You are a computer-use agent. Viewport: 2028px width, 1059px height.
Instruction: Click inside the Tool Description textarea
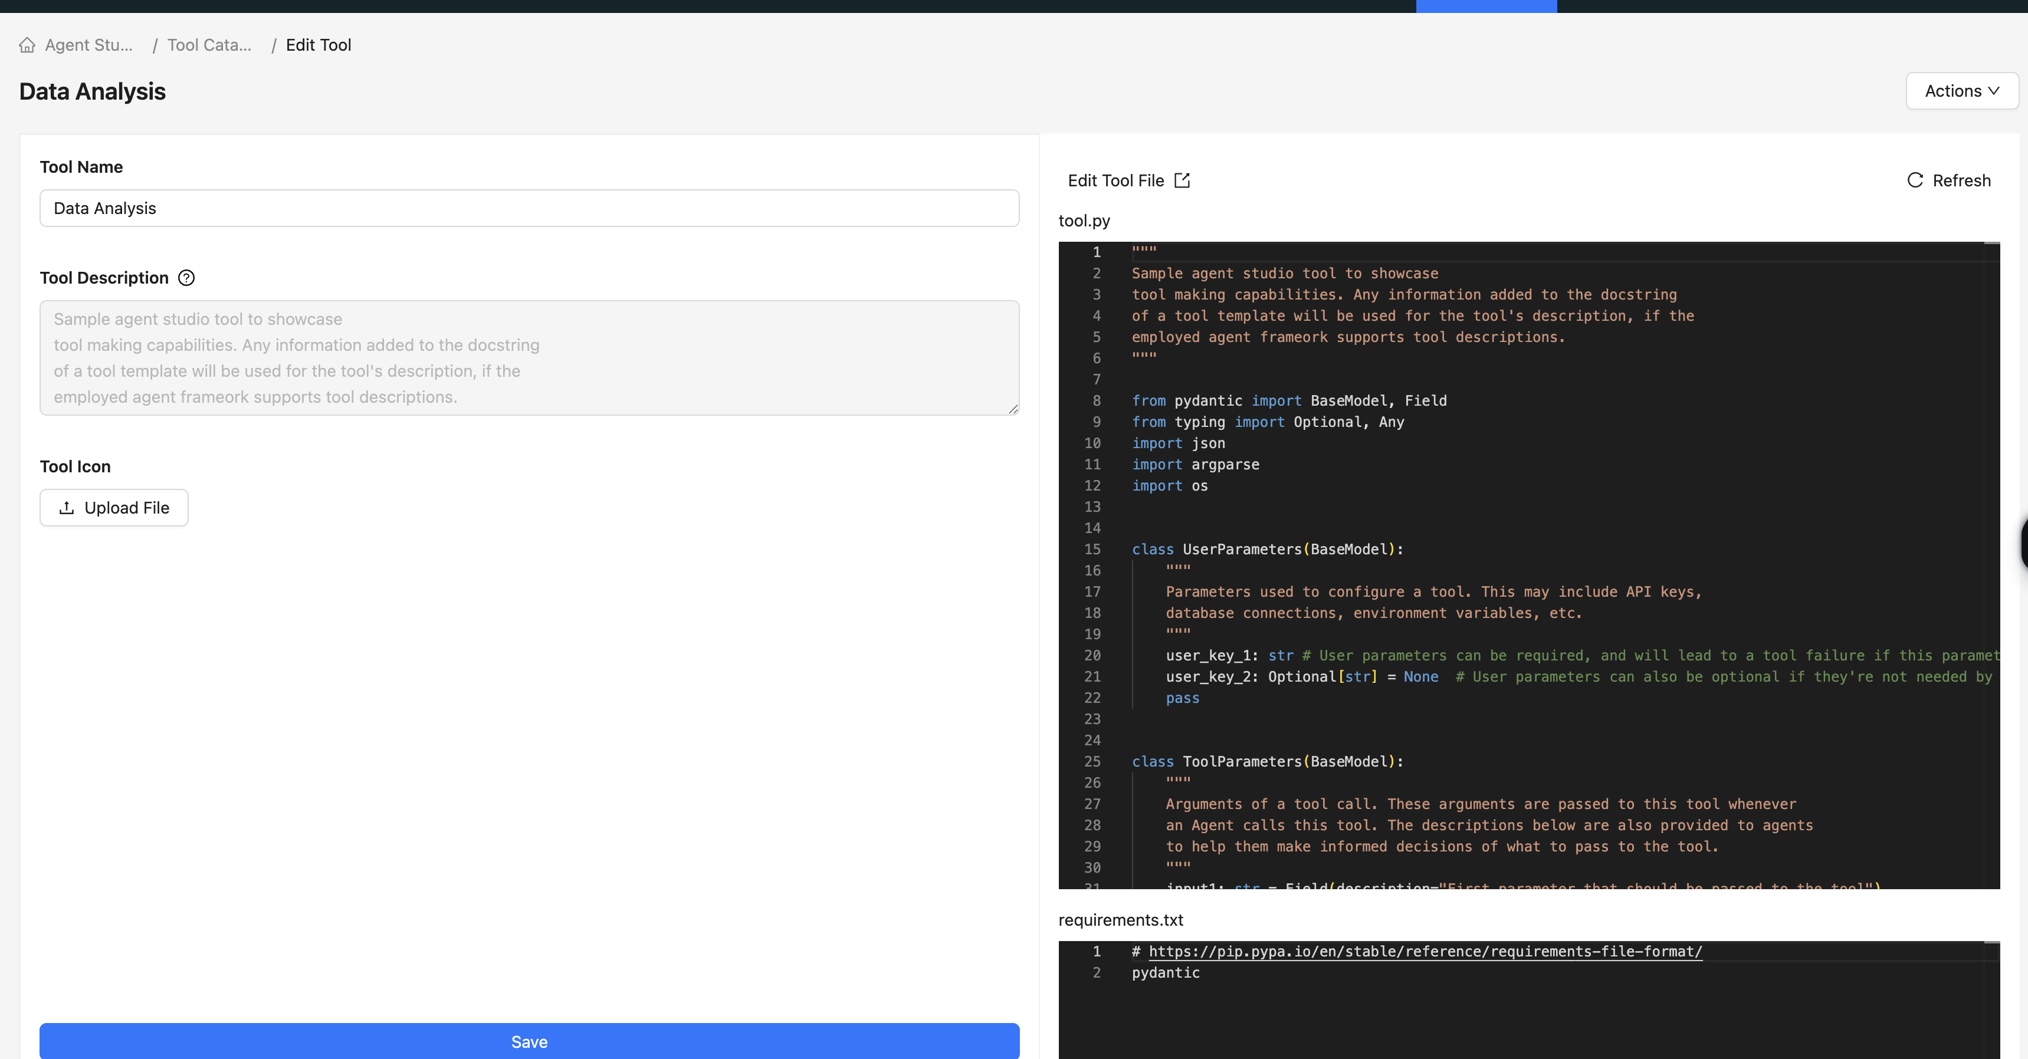coord(529,357)
